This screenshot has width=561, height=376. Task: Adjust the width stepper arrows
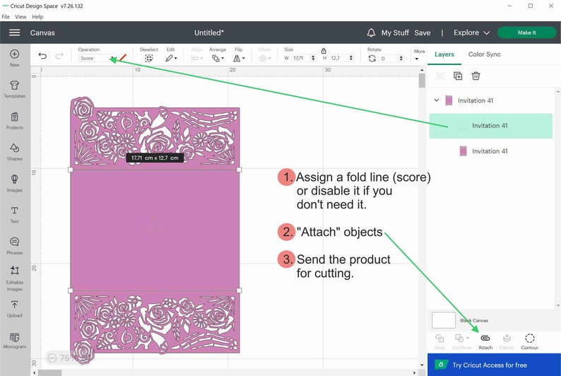pyautogui.click(x=314, y=58)
